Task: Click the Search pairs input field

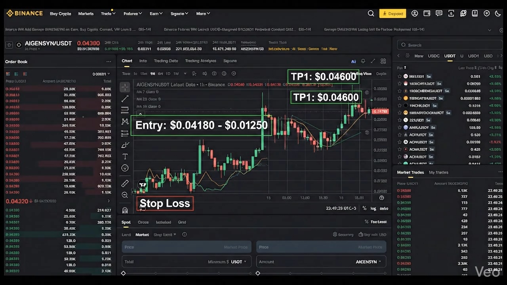Action: pyautogui.click(x=449, y=45)
